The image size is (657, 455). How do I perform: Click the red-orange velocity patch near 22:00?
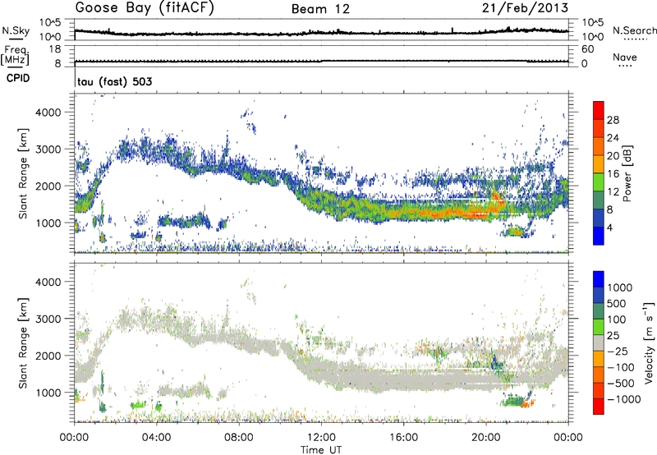(x=527, y=403)
